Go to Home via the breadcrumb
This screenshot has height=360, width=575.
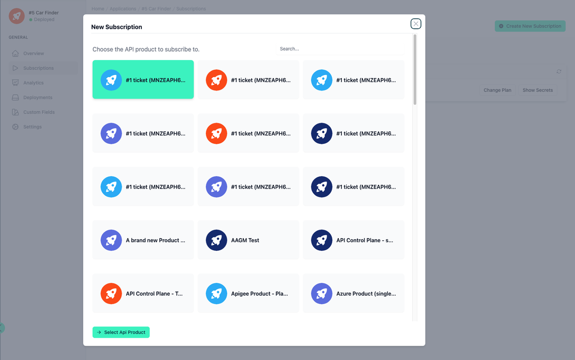pyautogui.click(x=98, y=9)
